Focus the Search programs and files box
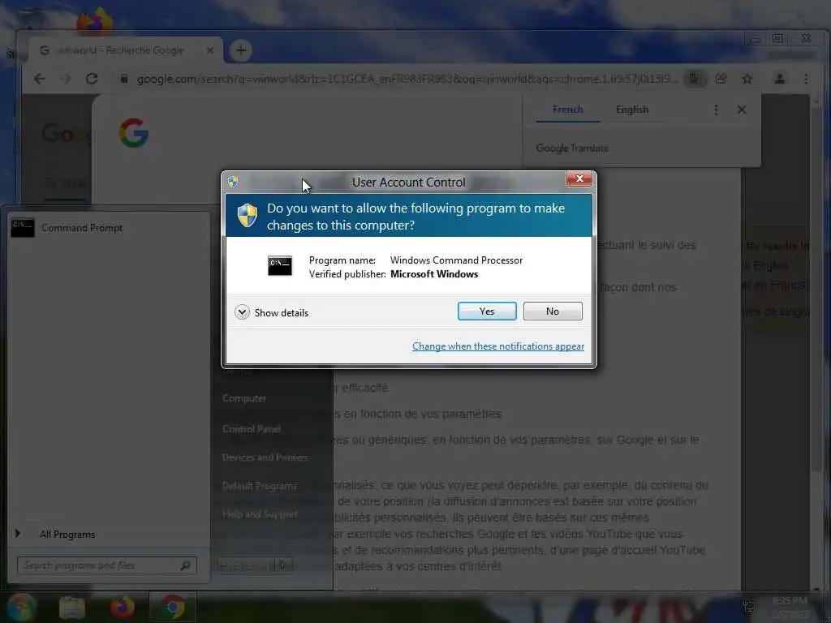Image resolution: width=831 pixels, height=623 pixels. tap(106, 565)
